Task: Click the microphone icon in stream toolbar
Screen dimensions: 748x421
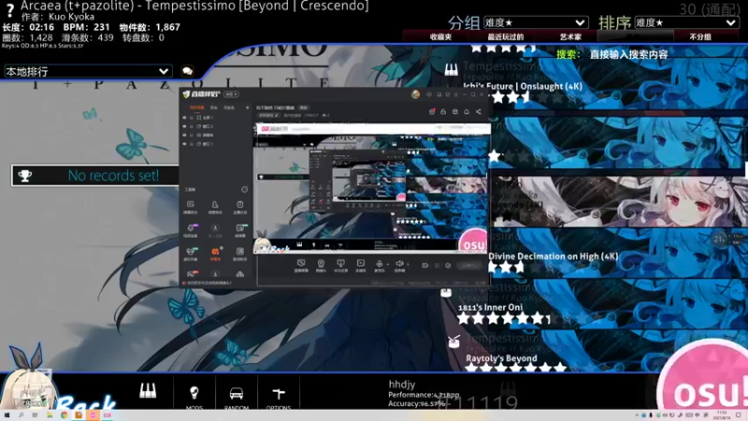Action: 380,266
